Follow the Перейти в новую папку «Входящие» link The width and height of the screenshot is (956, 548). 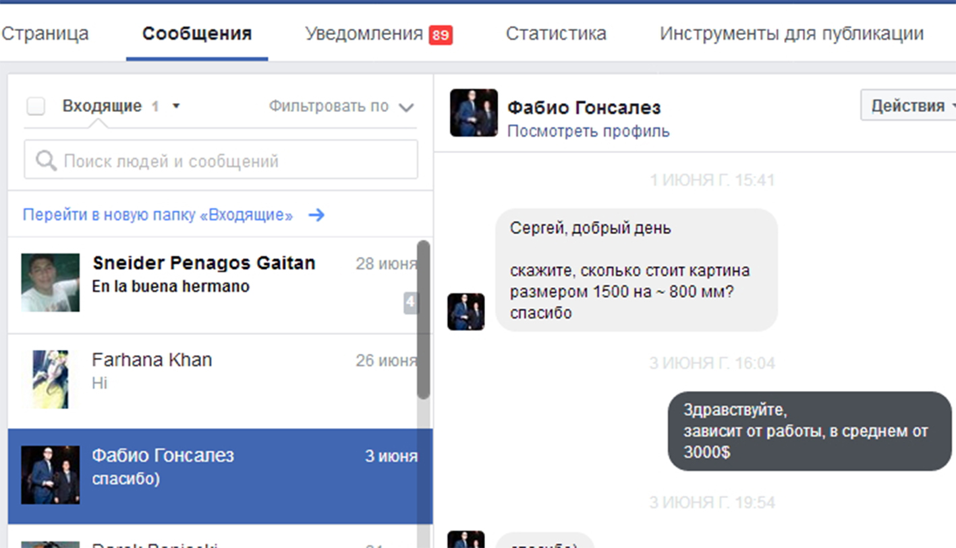click(158, 215)
